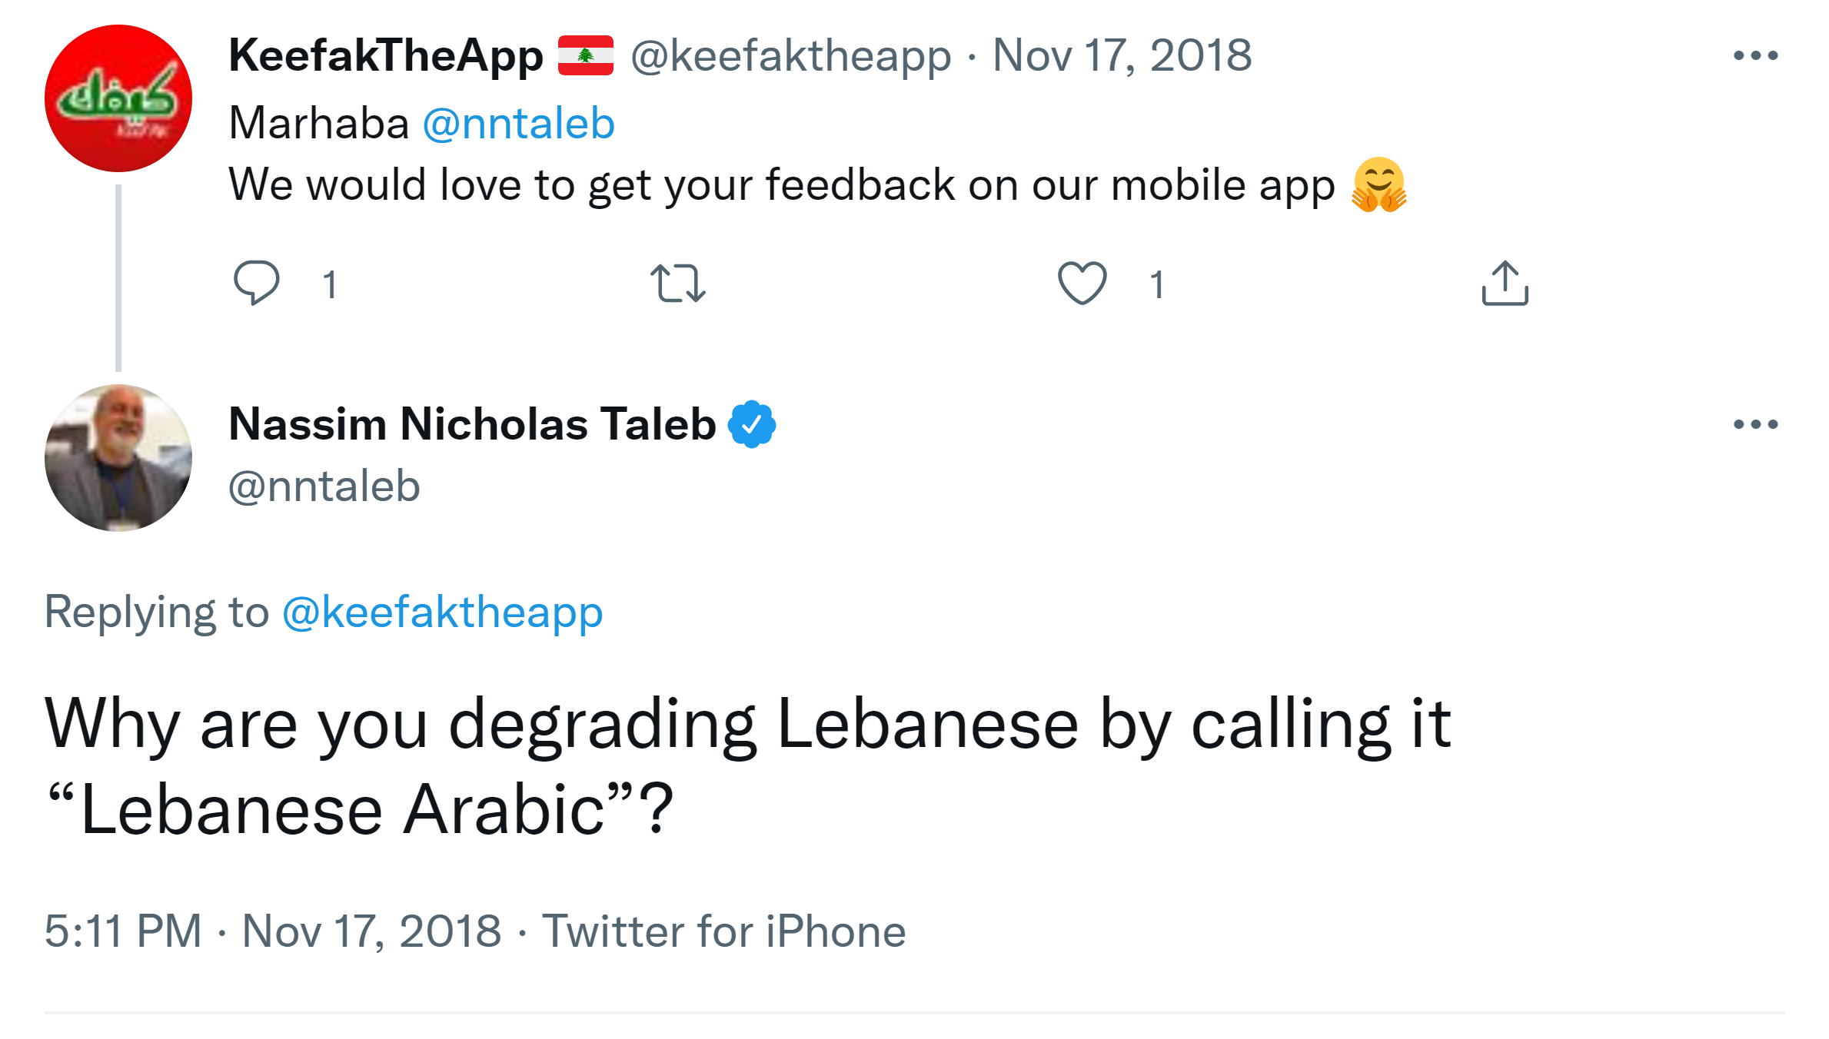
Task: Click the Lebanese flag emoji beside KeefakTheApp
Action: [586, 55]
